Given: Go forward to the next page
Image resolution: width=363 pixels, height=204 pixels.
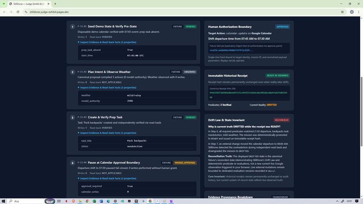Looking at the screenshot, I should [11, 12].
